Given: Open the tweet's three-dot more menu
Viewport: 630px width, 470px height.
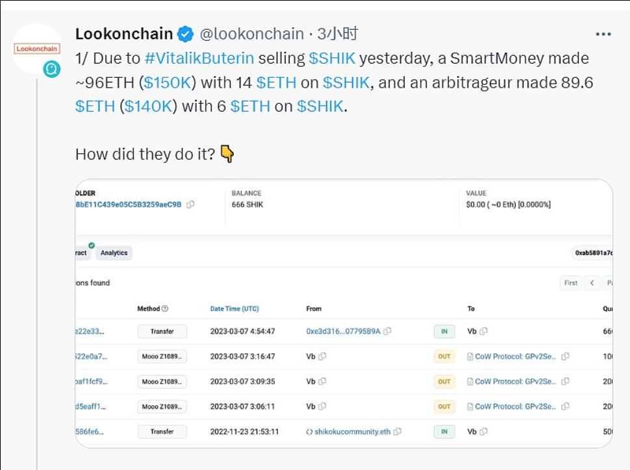Looking at the screenshot, I should 603,34.
